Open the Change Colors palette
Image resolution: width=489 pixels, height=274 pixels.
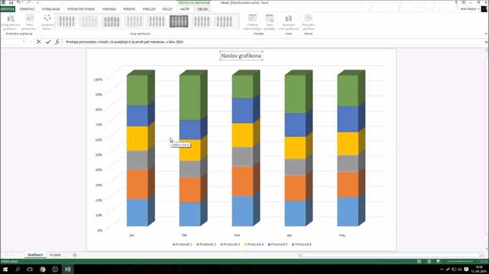[47, 21]
